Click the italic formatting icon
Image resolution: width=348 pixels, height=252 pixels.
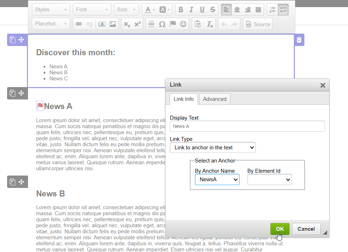[x=191, y=10]
